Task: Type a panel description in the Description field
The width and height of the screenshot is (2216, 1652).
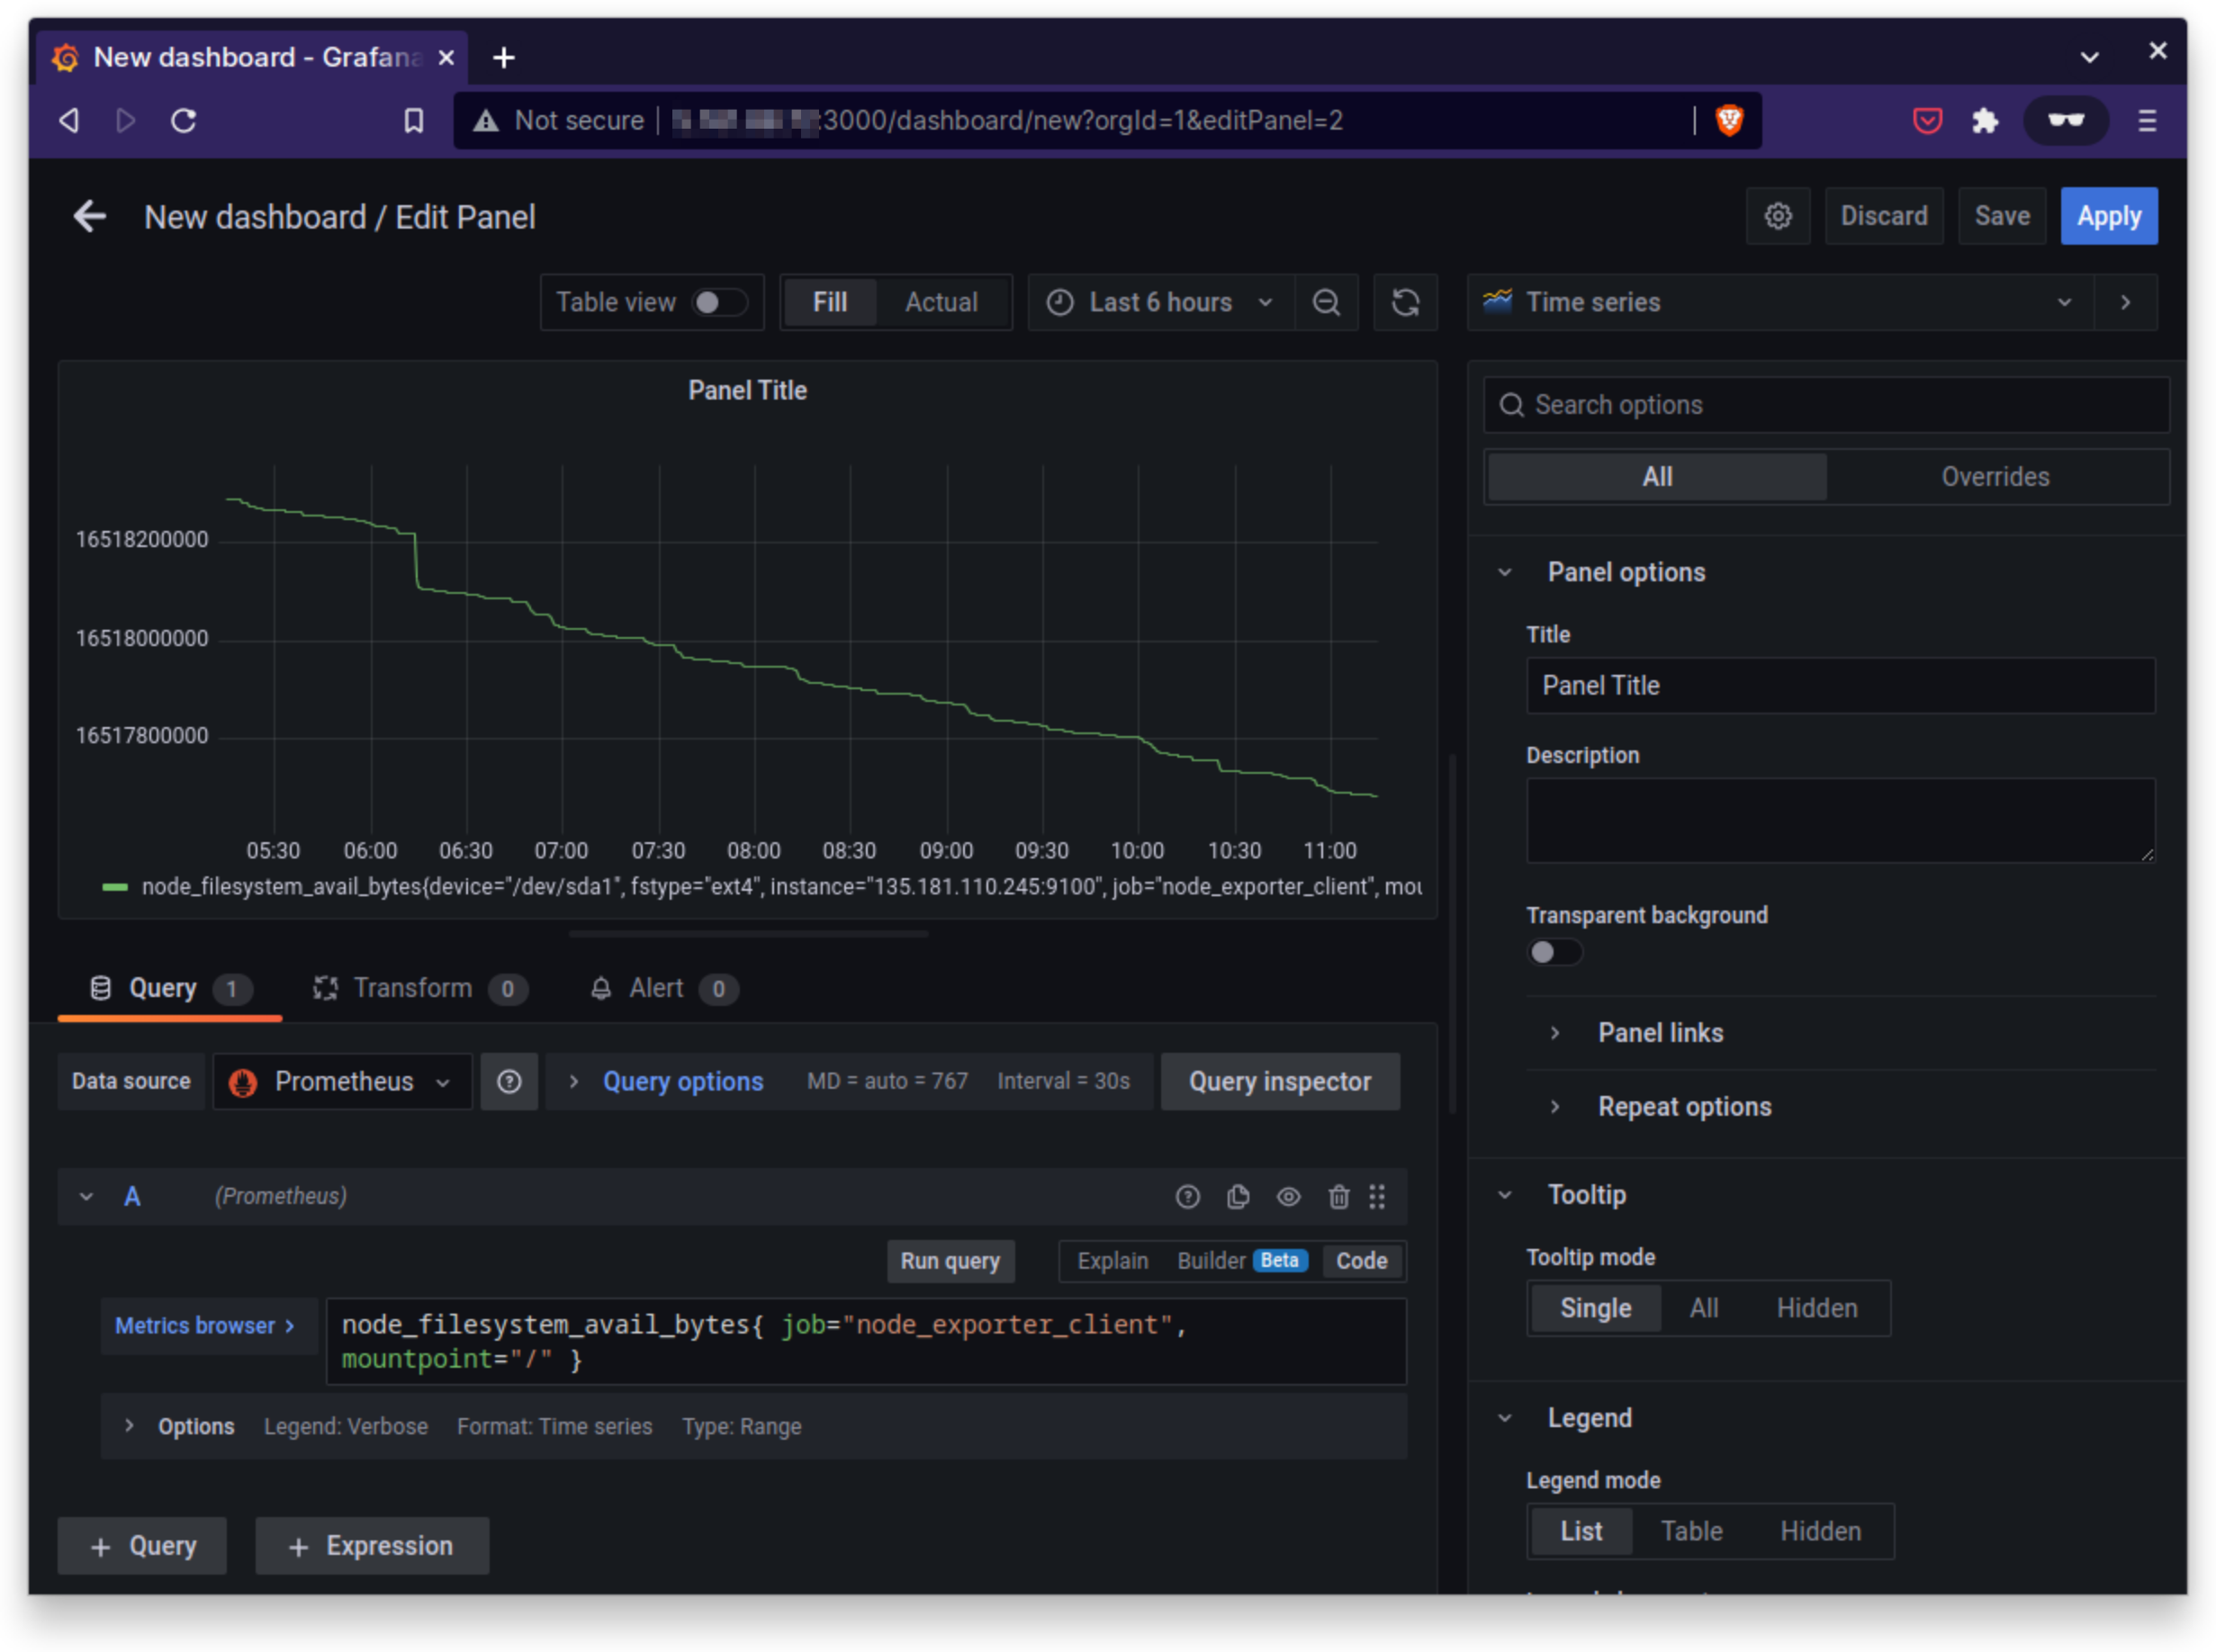Action: pos(1840,820)
